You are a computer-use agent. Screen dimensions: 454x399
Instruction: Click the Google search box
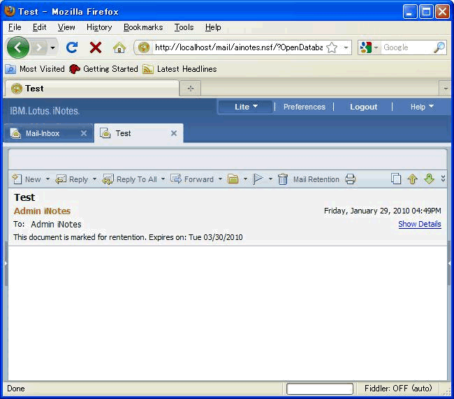coord(407,47)
